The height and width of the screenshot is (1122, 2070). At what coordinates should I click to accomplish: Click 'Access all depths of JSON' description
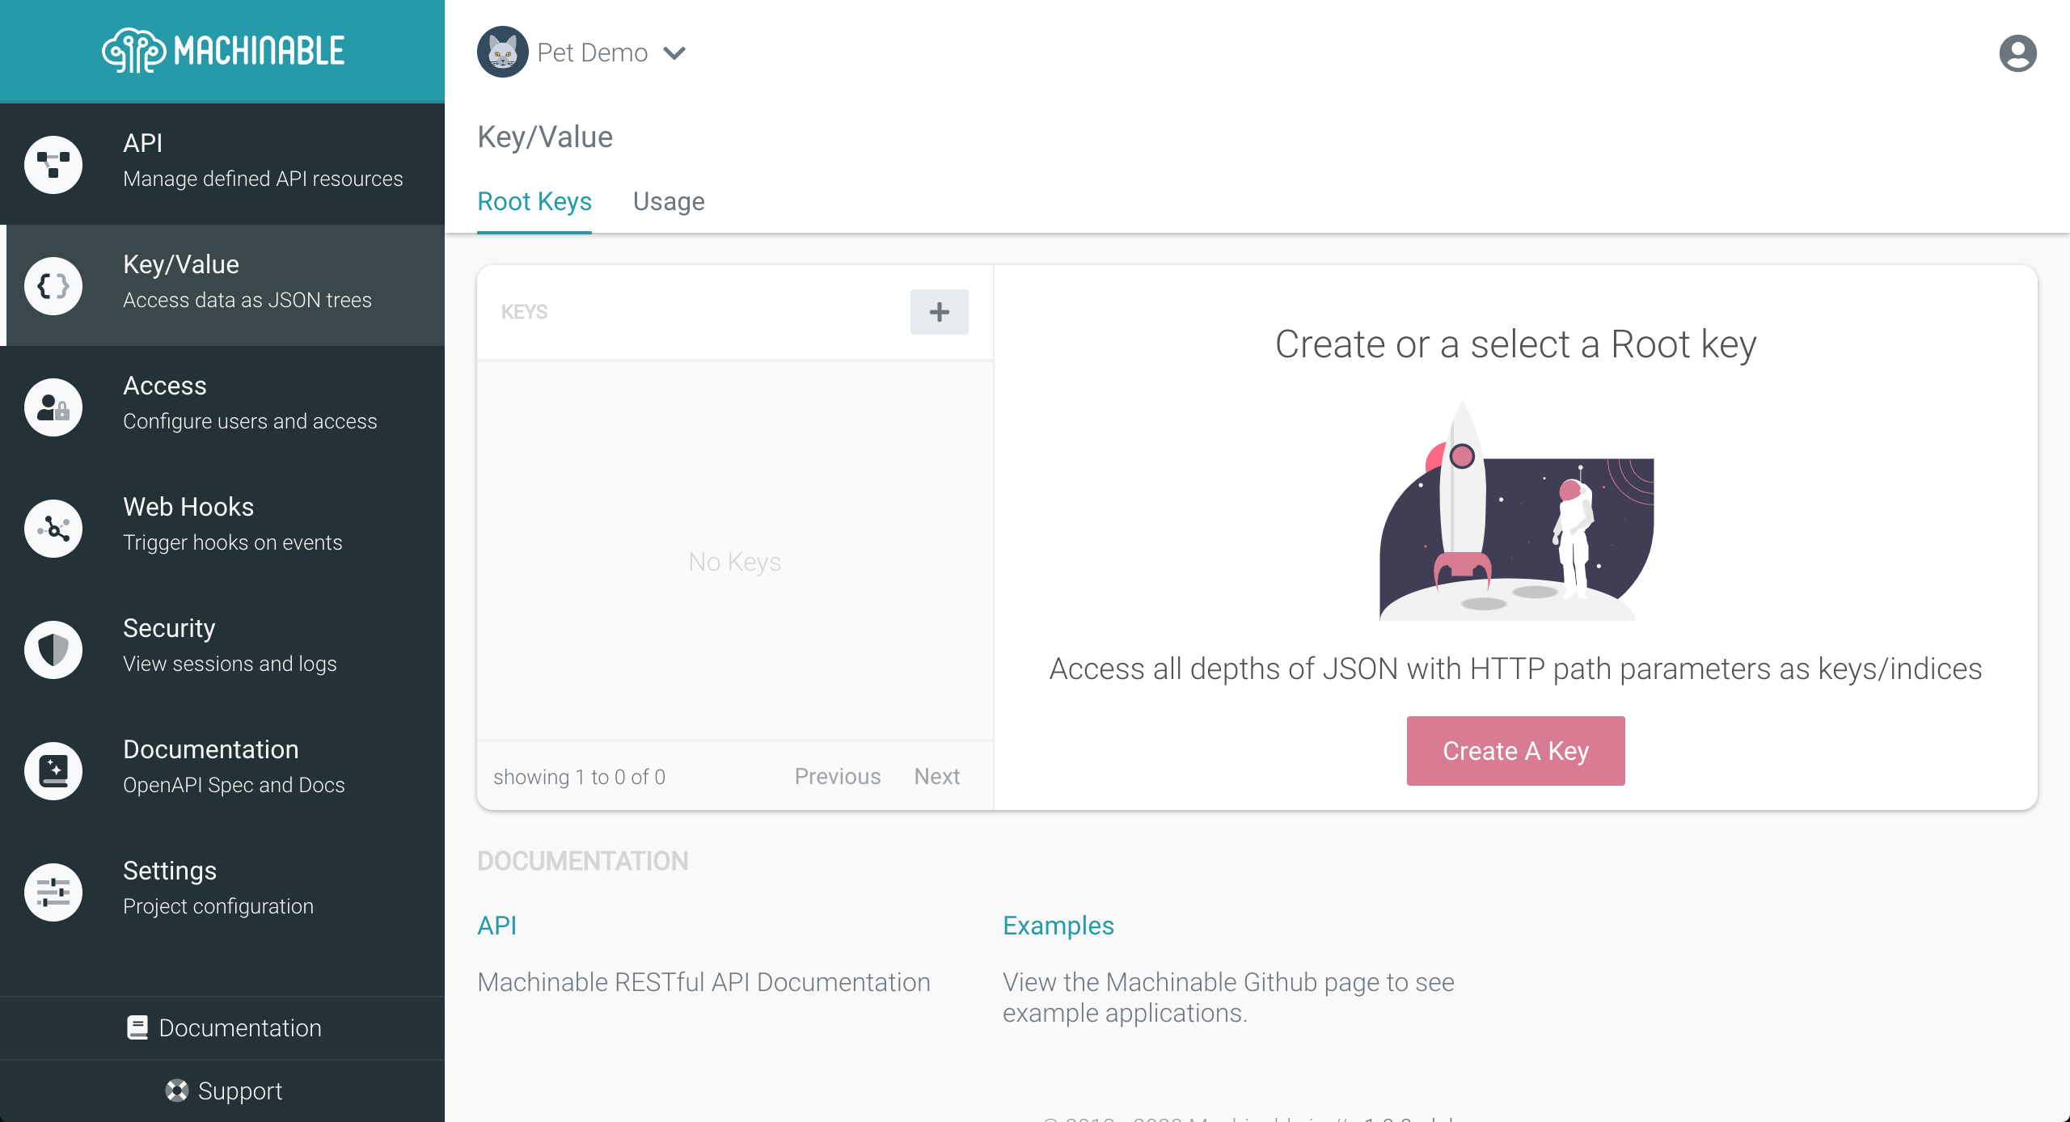pos(1516,669)
